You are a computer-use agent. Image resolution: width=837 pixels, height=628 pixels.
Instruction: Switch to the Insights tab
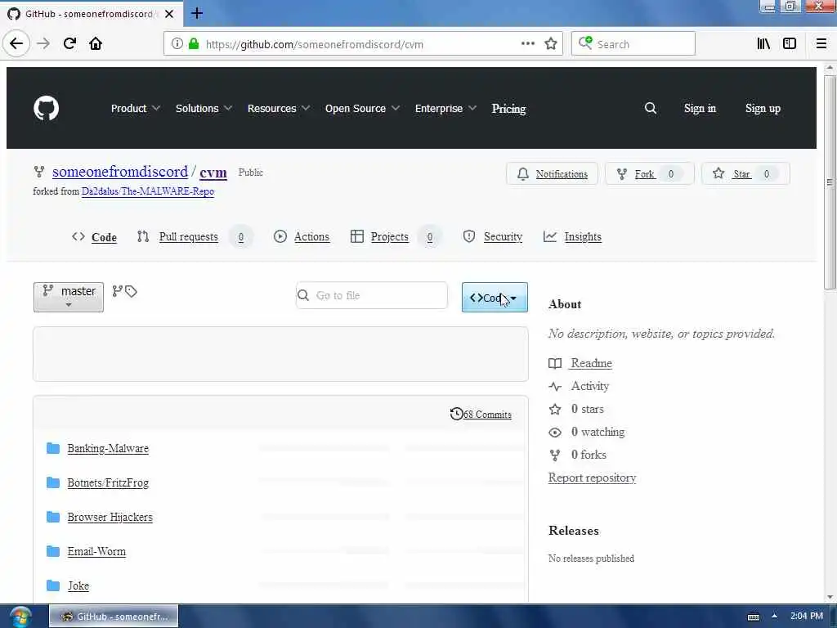pos(572,236)
